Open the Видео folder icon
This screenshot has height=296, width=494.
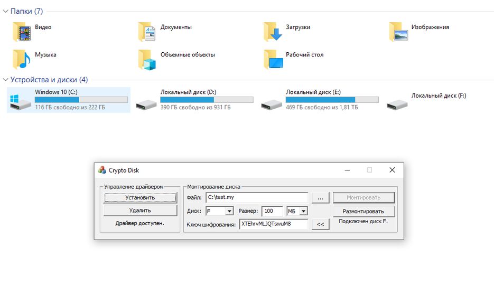(22, 32)
